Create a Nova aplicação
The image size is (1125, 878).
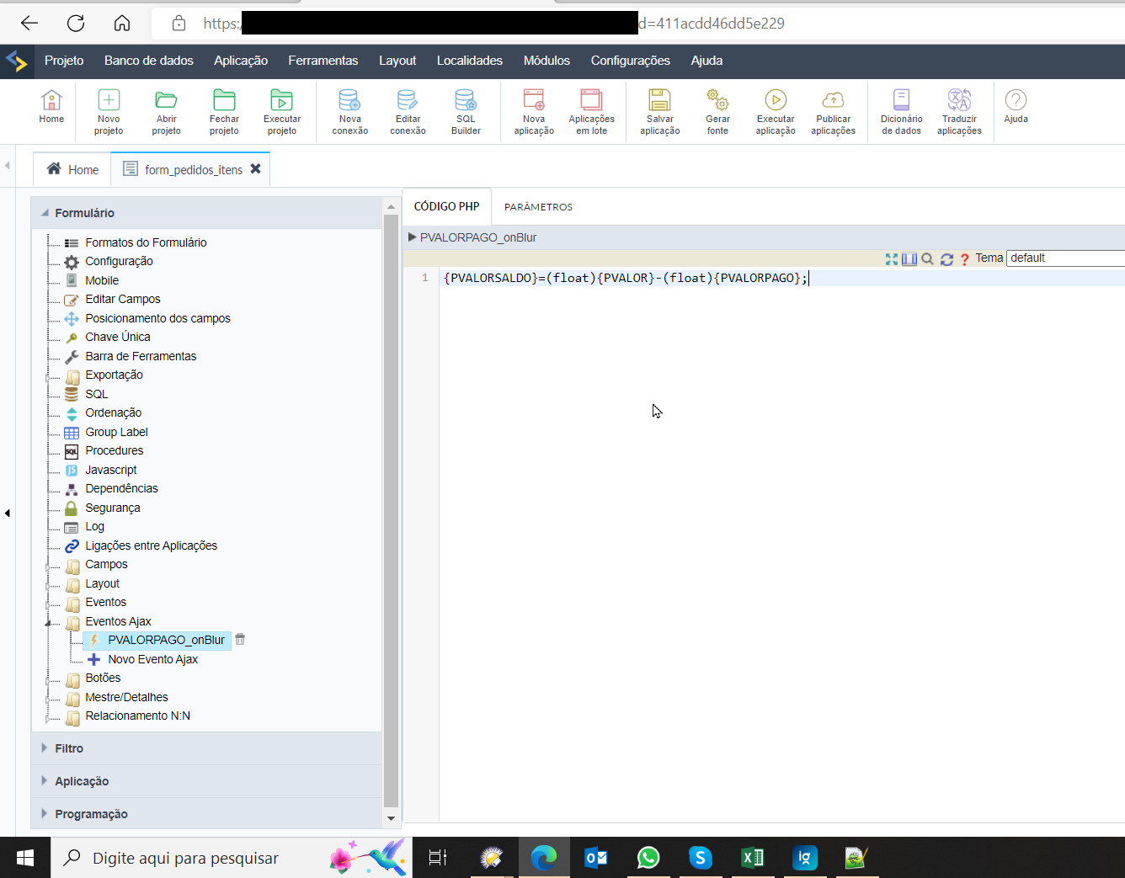point(534,112)
